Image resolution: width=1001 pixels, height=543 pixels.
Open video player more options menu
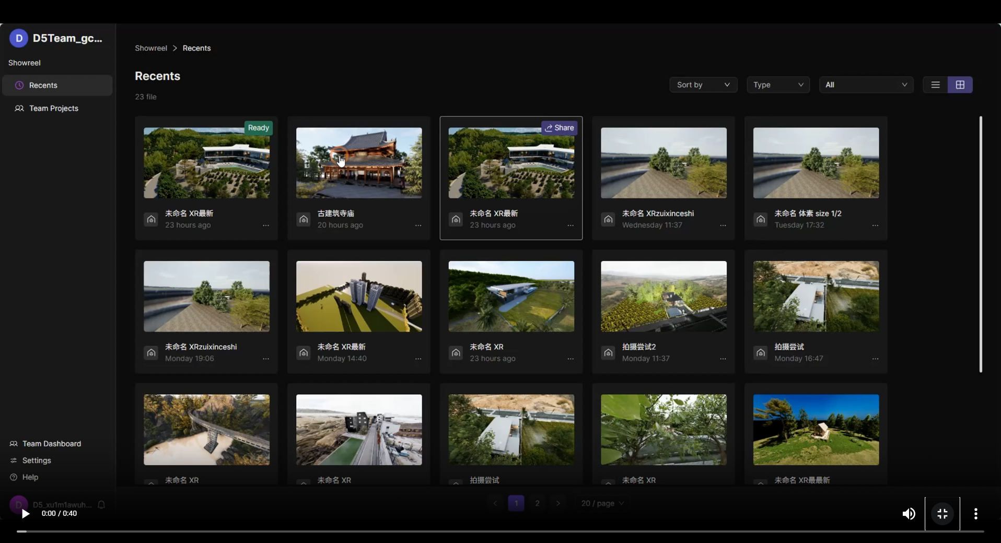point(976,514)
